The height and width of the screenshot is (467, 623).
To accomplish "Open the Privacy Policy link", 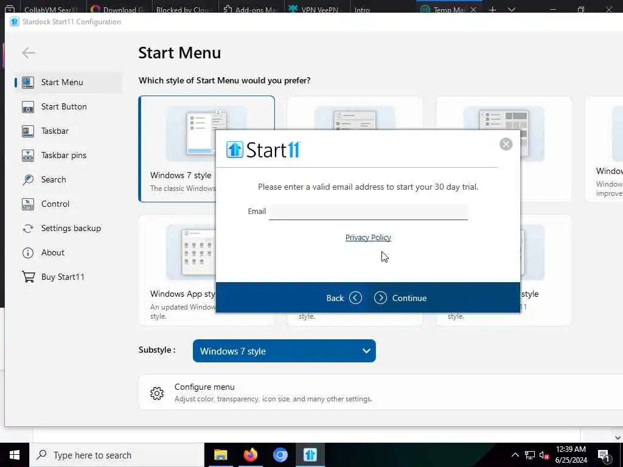I will click(368, 238).
